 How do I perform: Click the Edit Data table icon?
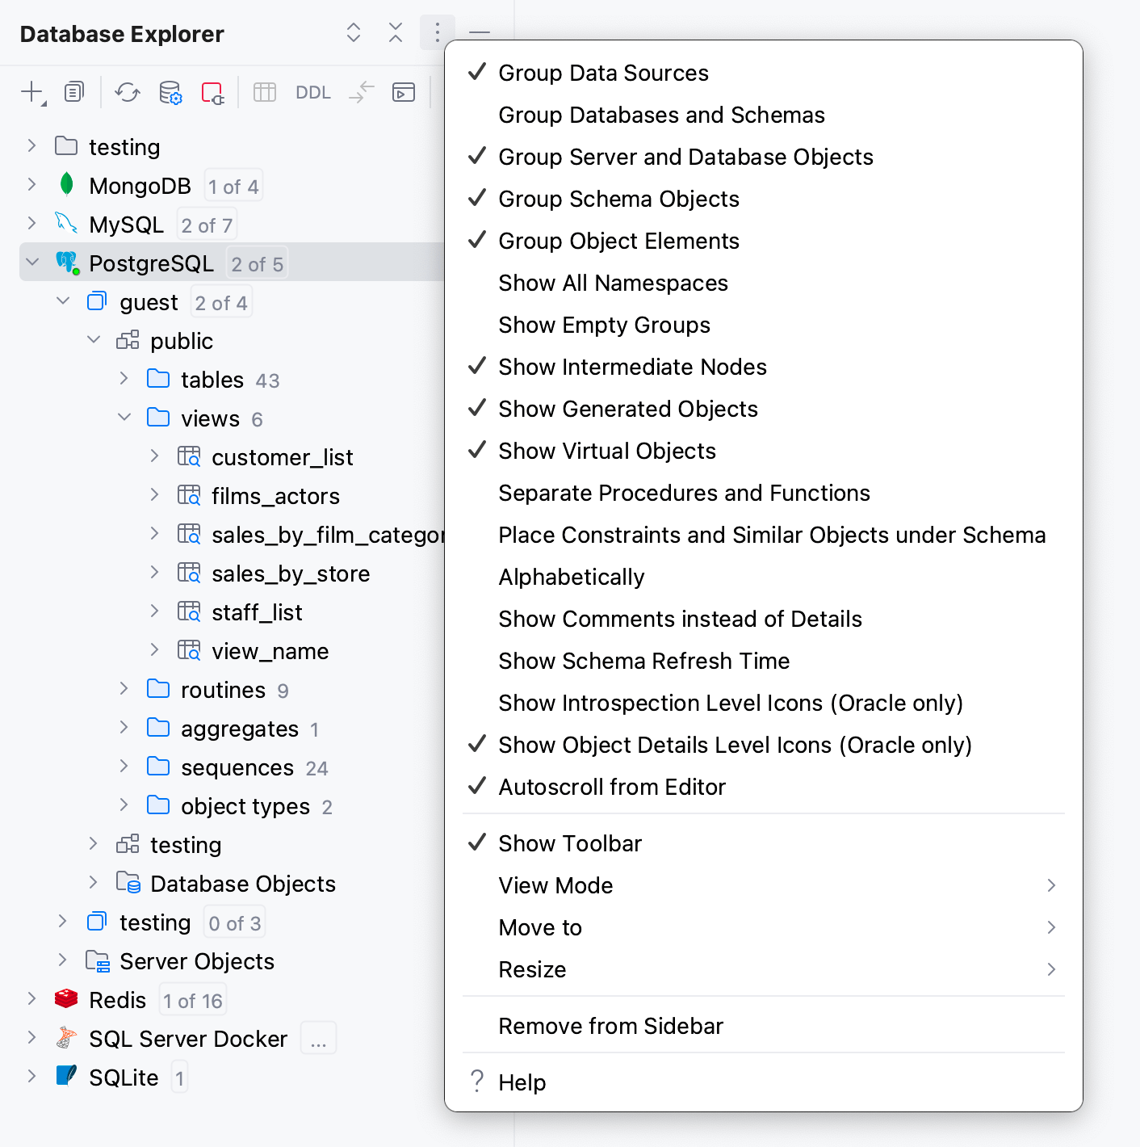pyautogui.click(x=265, y=92)
